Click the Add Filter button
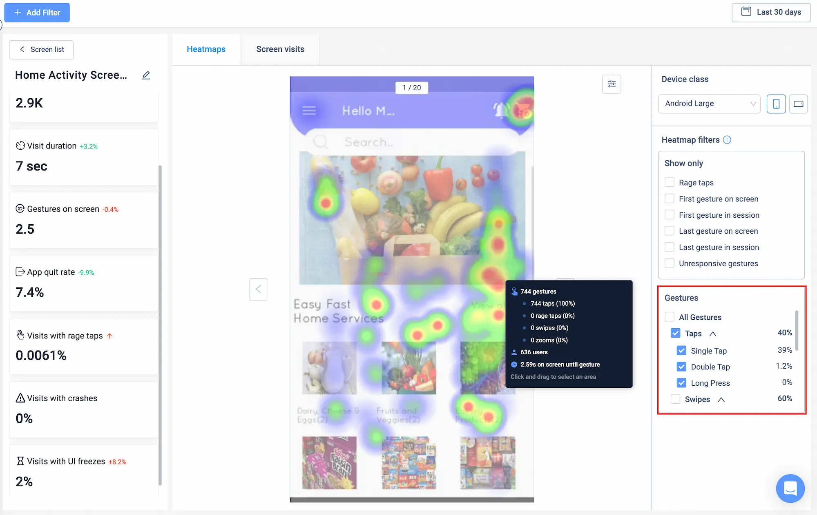 pos(37,13)
